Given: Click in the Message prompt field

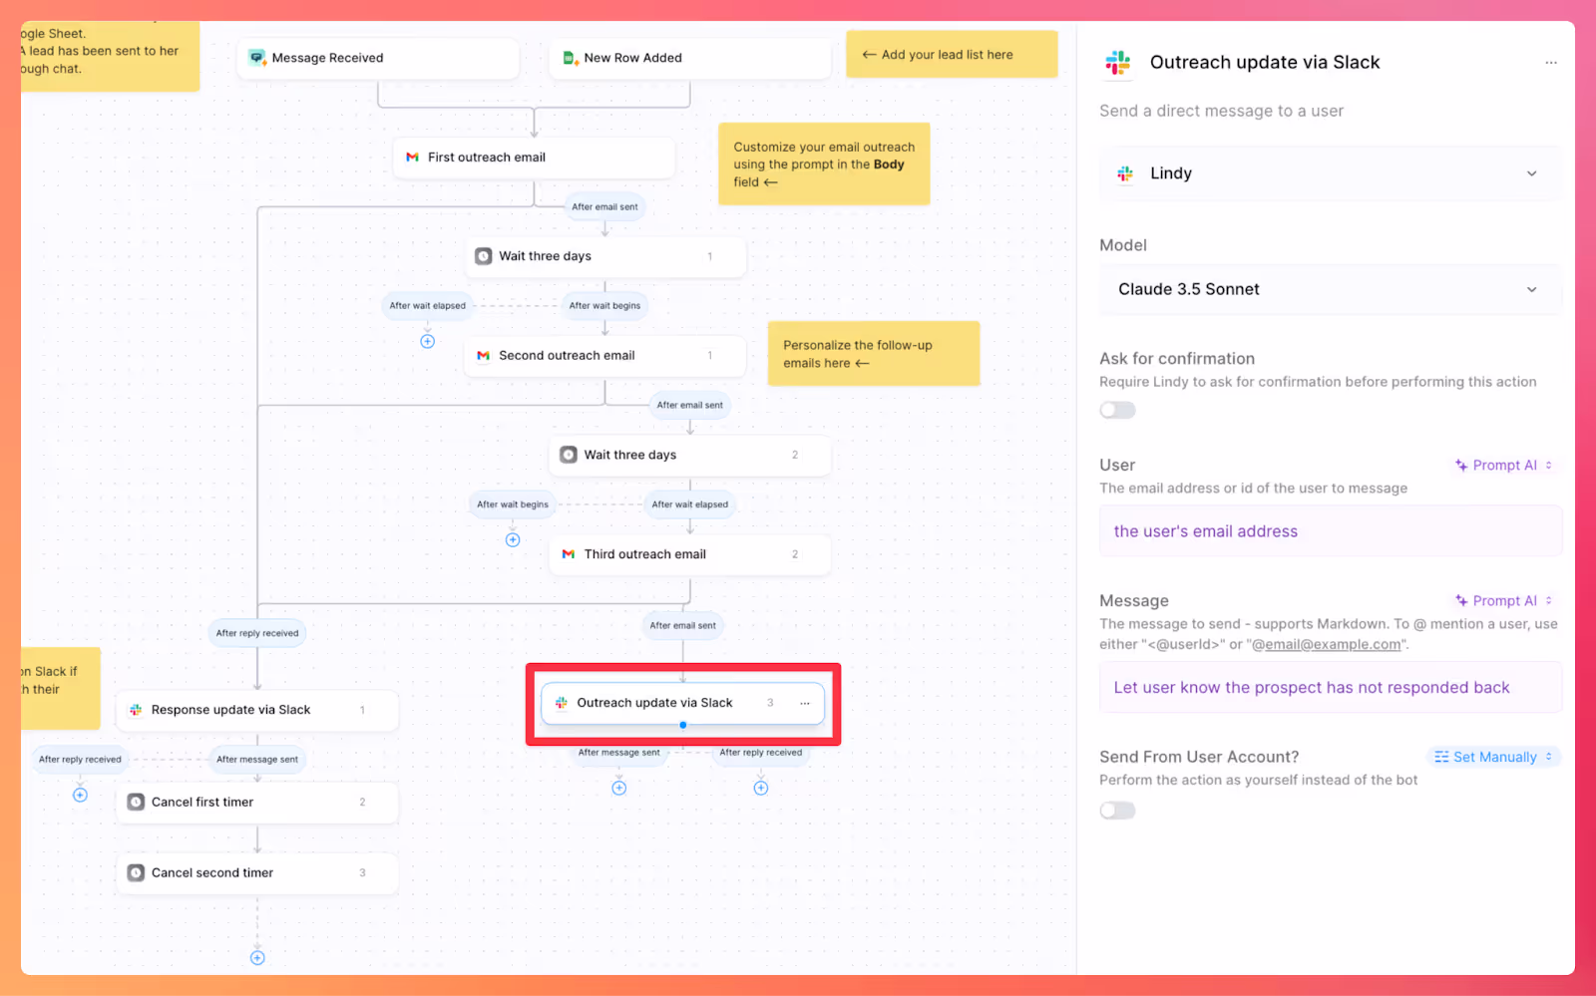Looking at the screenshot, I should (x=1331, y=688).
